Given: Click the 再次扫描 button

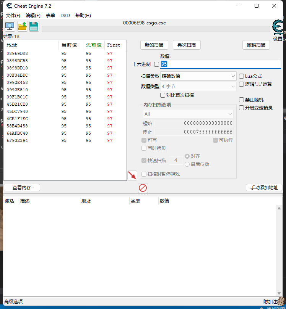Looking at the screenshot, I should pos(187,45).
